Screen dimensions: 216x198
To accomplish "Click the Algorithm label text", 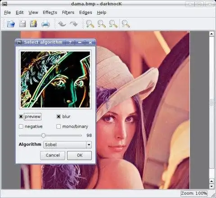I will (30, 144).
